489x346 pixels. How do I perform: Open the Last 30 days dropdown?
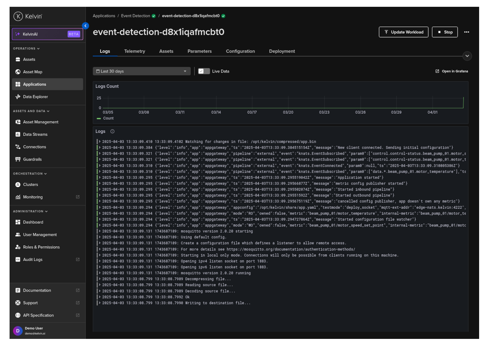coord(141,71)
